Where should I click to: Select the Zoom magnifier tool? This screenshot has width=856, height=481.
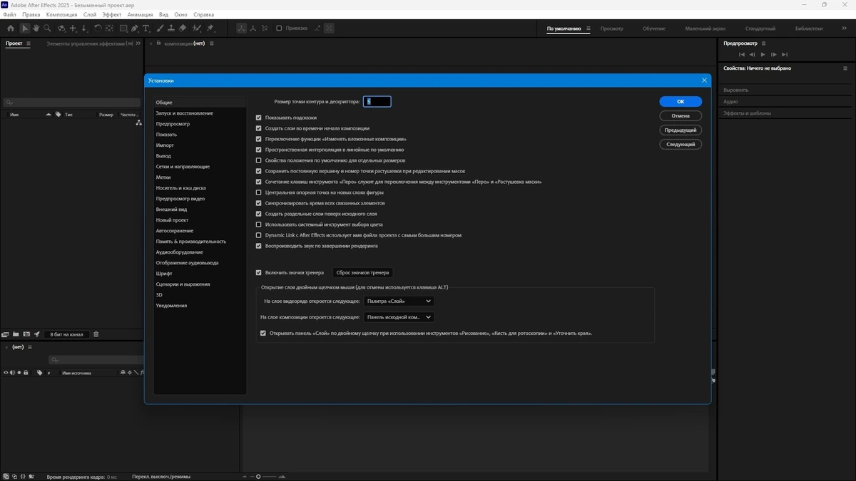pyautogui.click(x=47, y=29)
